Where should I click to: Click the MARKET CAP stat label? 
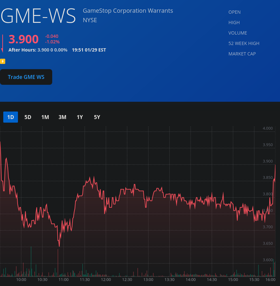point(242,54)
